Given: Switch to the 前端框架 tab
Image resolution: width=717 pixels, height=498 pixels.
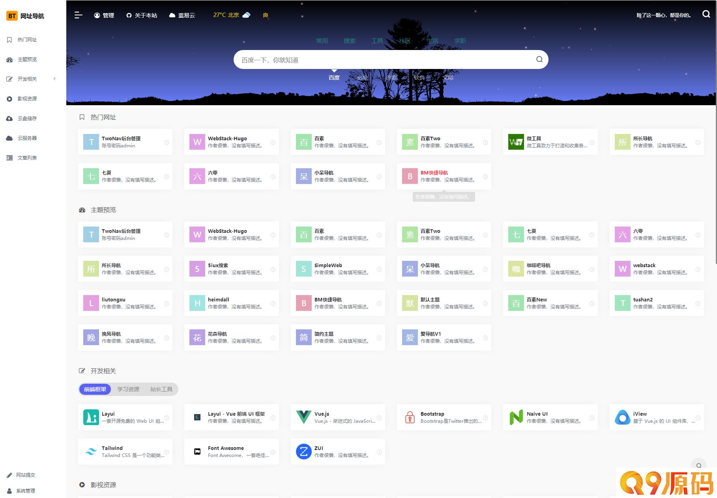Looking at the screenshot, I should point(95,389).
